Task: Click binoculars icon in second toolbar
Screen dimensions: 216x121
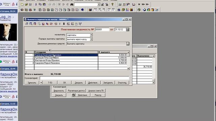Action: (x=119, y=10)
